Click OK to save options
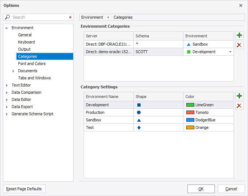The image size is (248, 196). (201, 189)
